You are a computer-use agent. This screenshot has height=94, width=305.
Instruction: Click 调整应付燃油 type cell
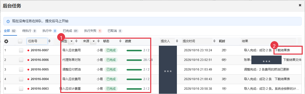tap(71, 69)
